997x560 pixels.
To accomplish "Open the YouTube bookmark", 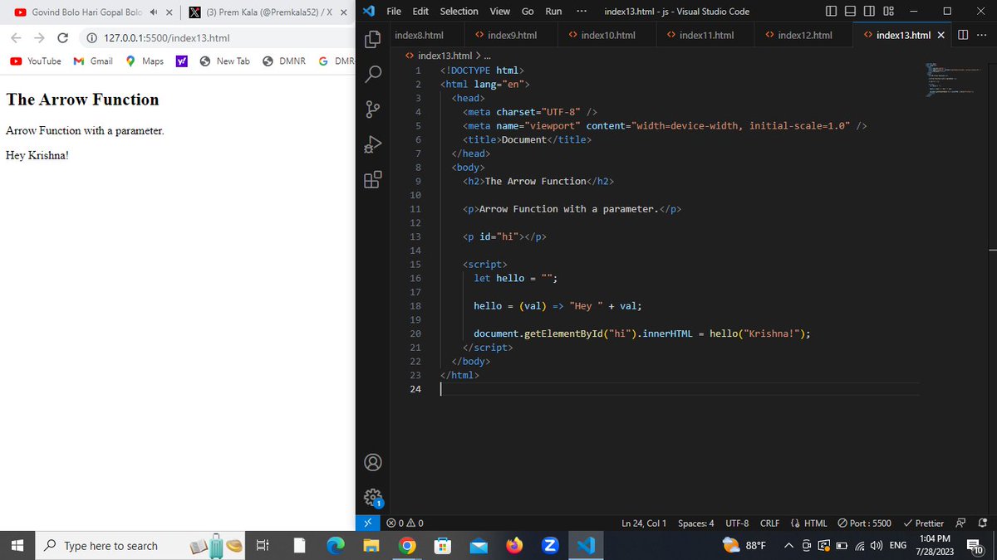I will pyautogui.click(x=36, y=61).
